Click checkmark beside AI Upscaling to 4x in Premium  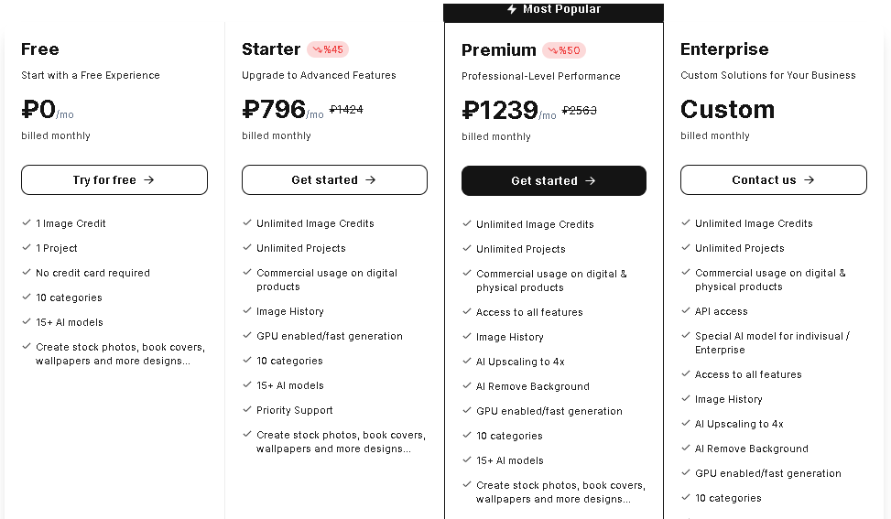coord(466,362)
